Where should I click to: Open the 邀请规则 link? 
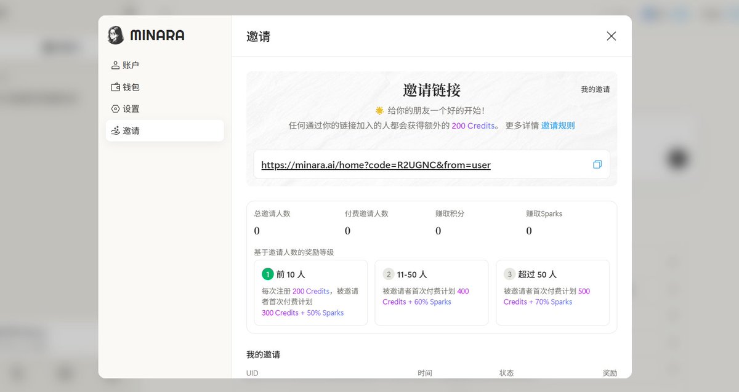558,126
